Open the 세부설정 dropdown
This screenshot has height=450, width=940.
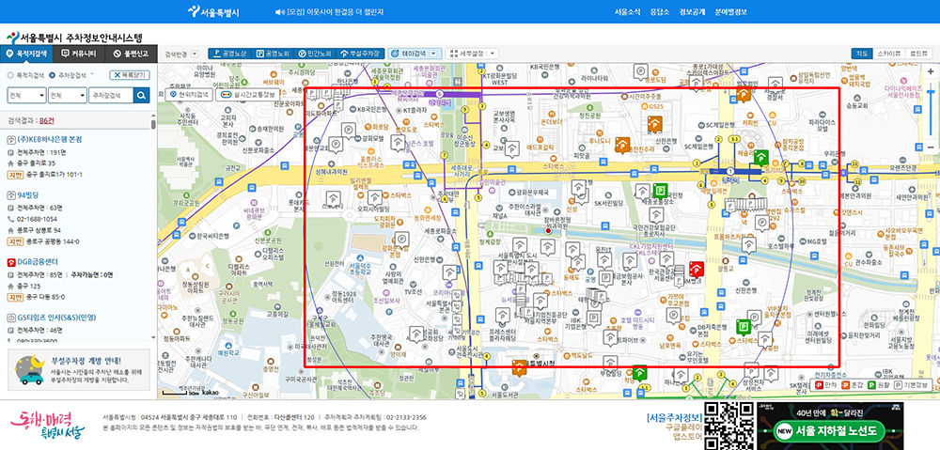click(x=473, y=54)
